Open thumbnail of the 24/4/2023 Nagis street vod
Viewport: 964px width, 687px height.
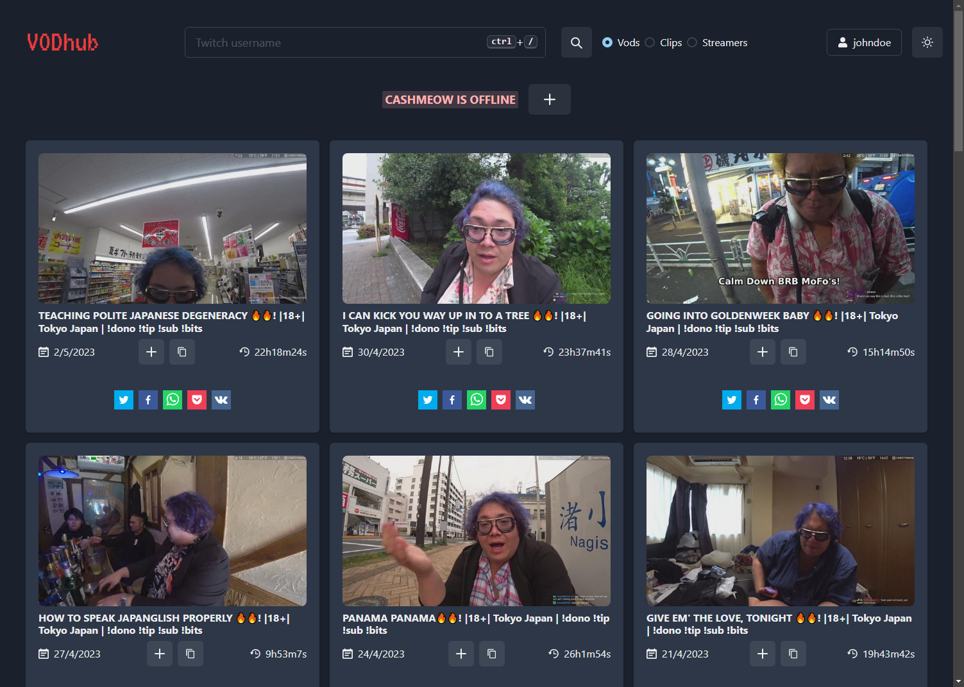click(477, 531)
